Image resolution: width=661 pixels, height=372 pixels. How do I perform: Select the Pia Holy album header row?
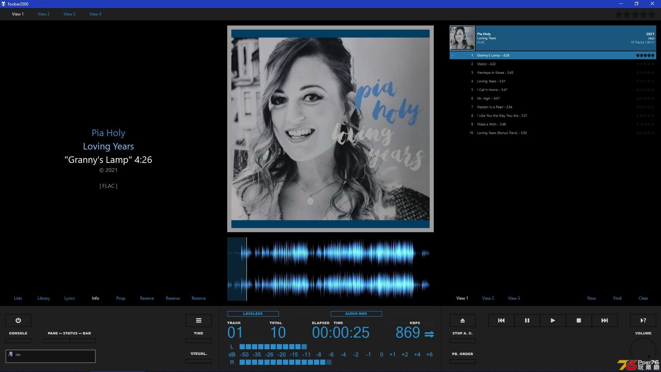click(553, 38)
